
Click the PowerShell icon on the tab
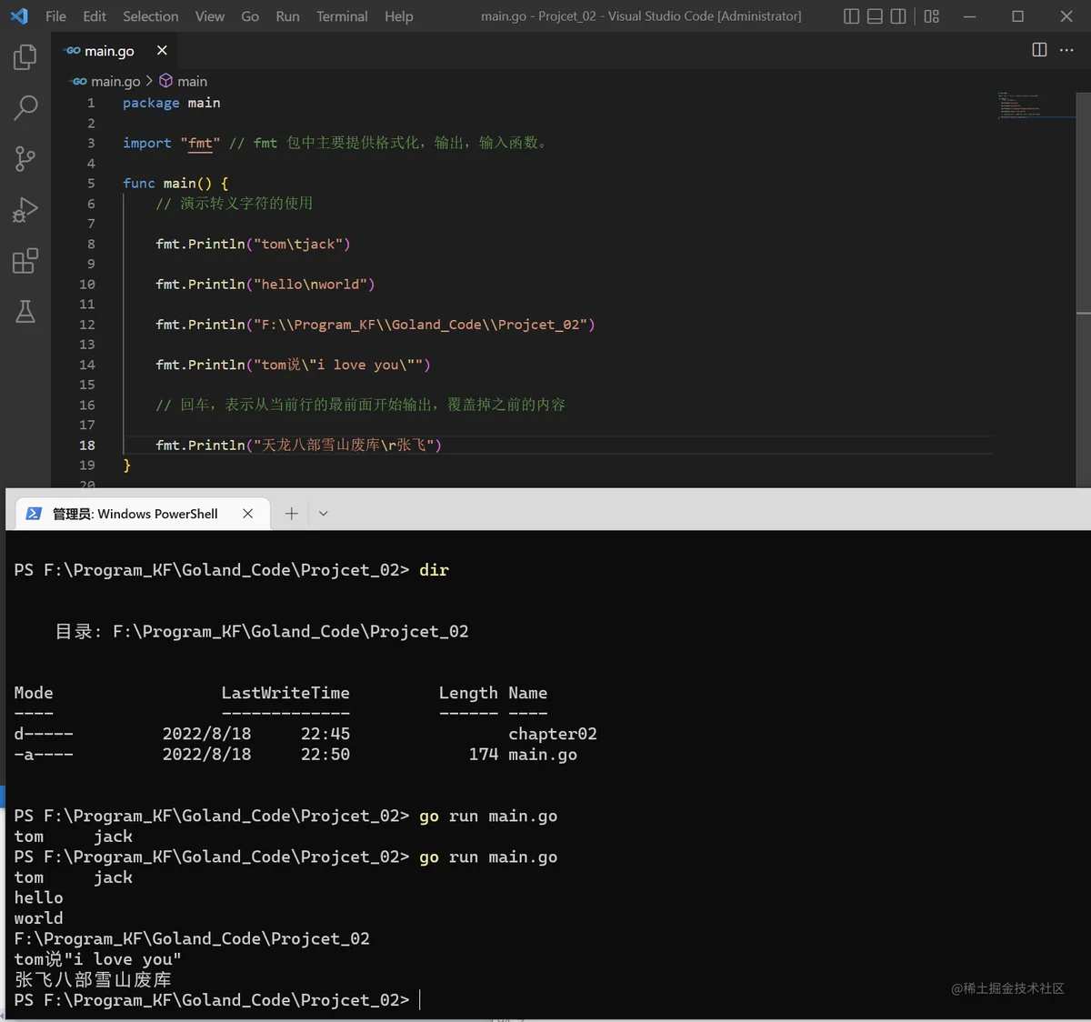tap(34, 514)
